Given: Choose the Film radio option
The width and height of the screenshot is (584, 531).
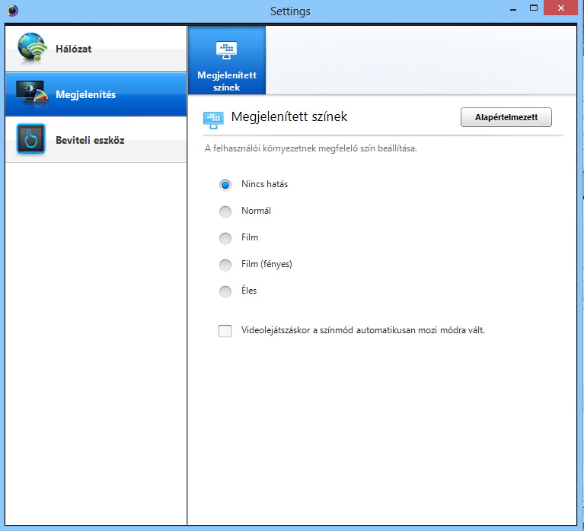Looking at the screenshot, I should click(225, 238).
